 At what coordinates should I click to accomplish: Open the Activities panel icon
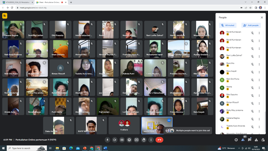coord(256,140)
